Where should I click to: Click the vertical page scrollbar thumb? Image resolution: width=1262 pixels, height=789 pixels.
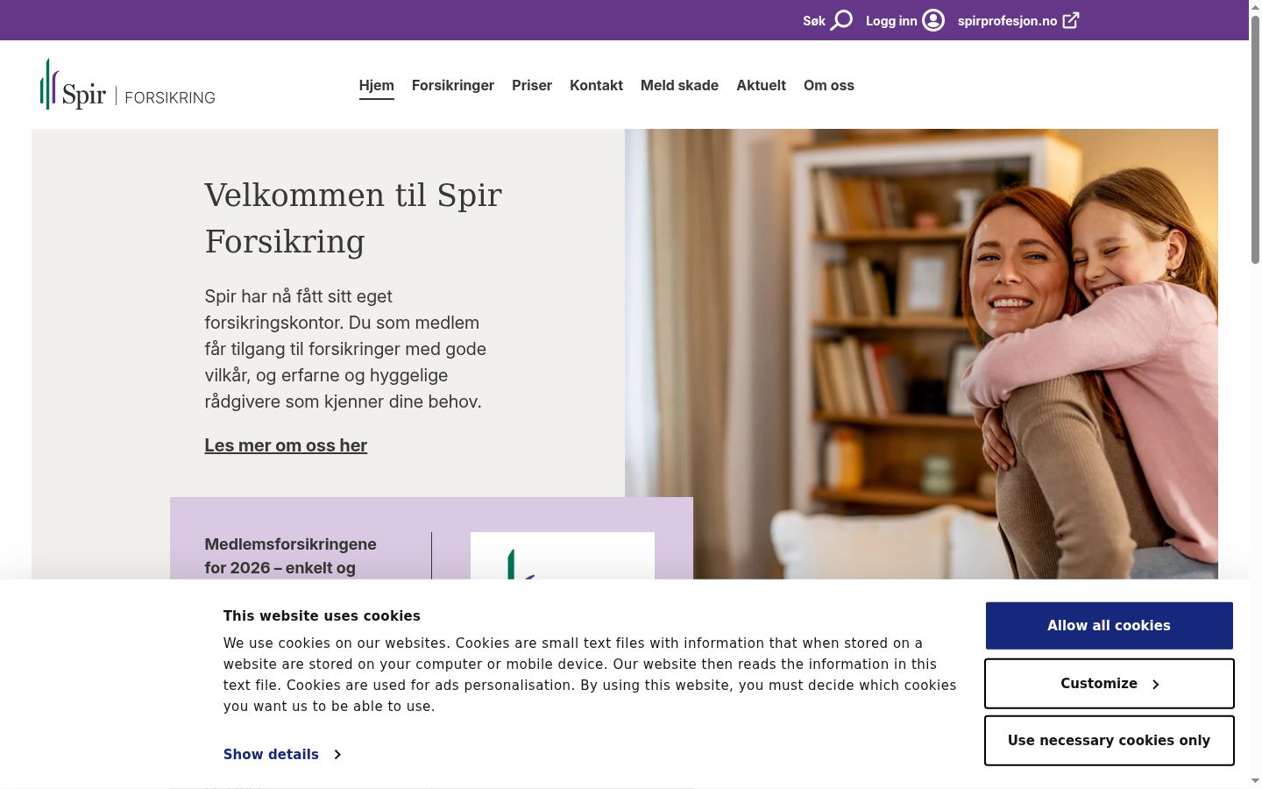(1255, 140)
